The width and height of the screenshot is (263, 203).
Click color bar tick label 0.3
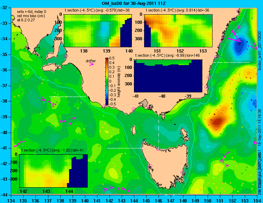(112, 67)
